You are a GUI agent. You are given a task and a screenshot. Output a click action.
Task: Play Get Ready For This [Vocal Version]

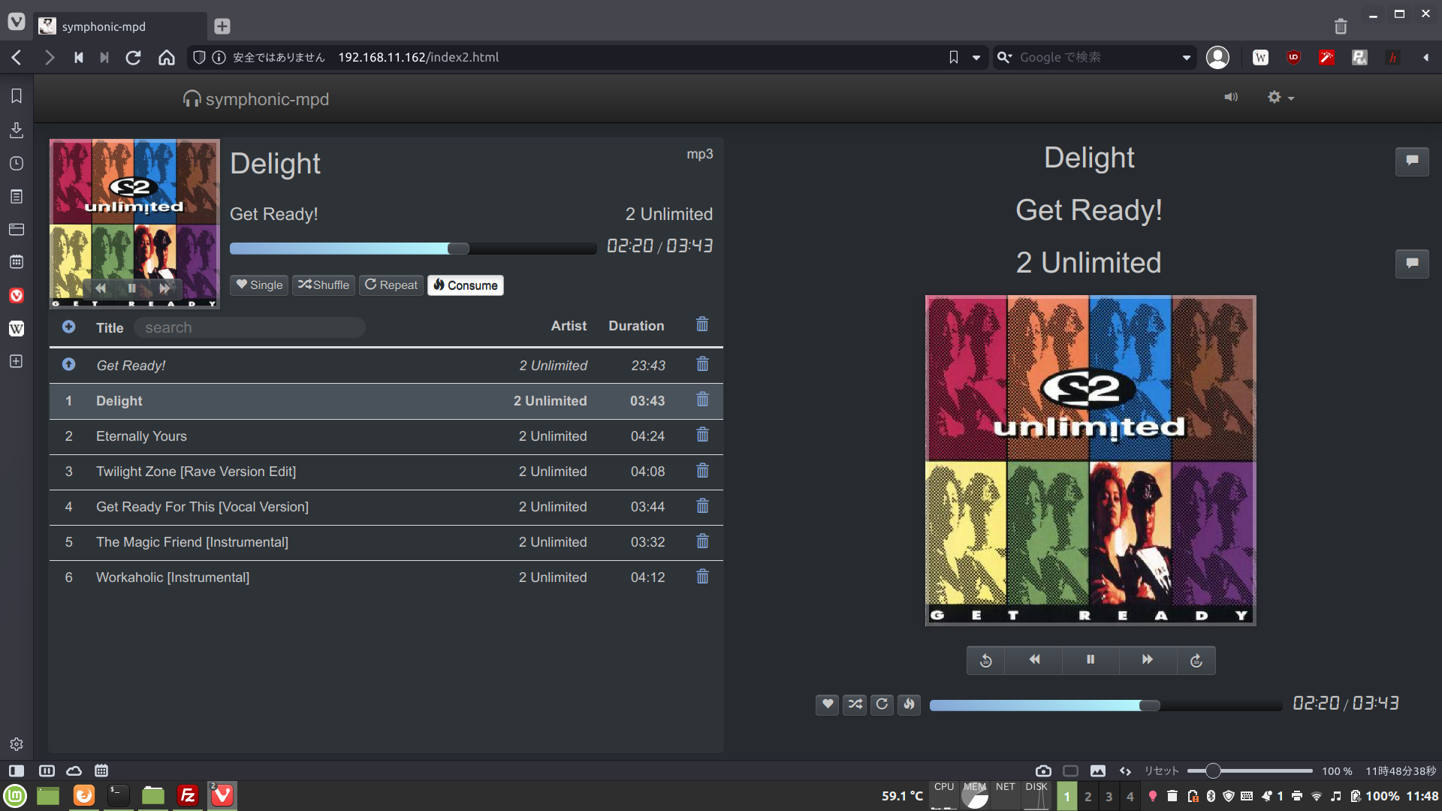pyautogui.click(x=386, y=507)
